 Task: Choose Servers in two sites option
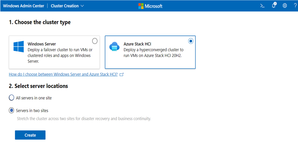tap(12, 111)
